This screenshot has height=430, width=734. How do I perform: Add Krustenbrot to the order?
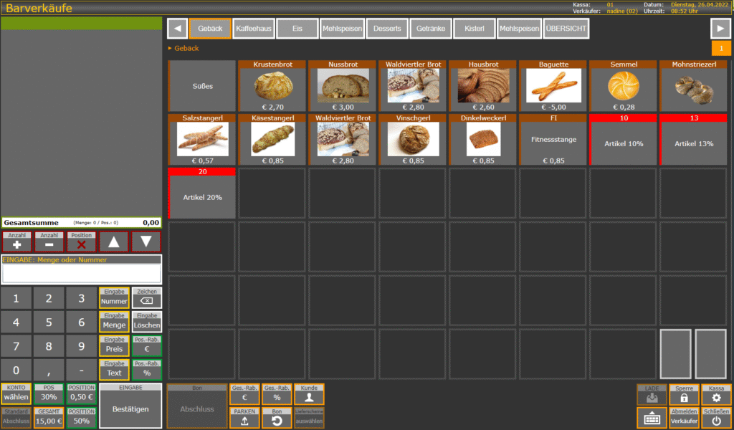point(273,85)
